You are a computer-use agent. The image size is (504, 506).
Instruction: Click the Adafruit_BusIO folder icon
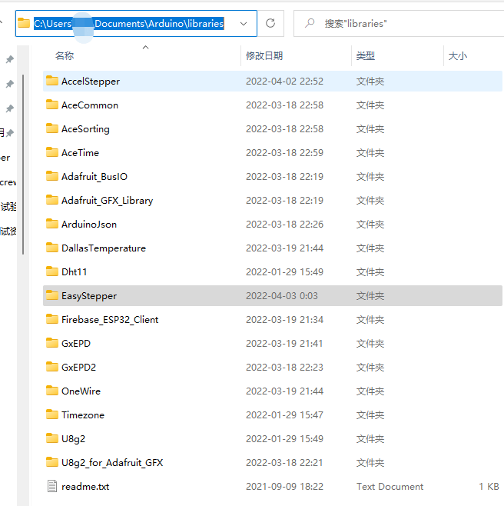[x=52, y=176]
